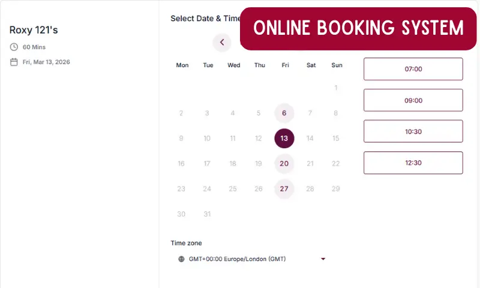
Task: Click the globe time zone icon
Action: click(x=182, y=259)
